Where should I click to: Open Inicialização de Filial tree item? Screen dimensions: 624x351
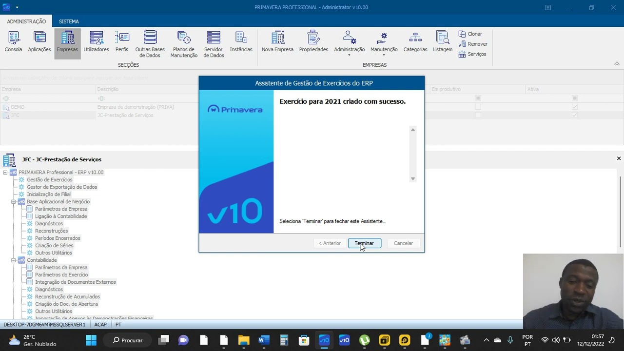(48, 195)
